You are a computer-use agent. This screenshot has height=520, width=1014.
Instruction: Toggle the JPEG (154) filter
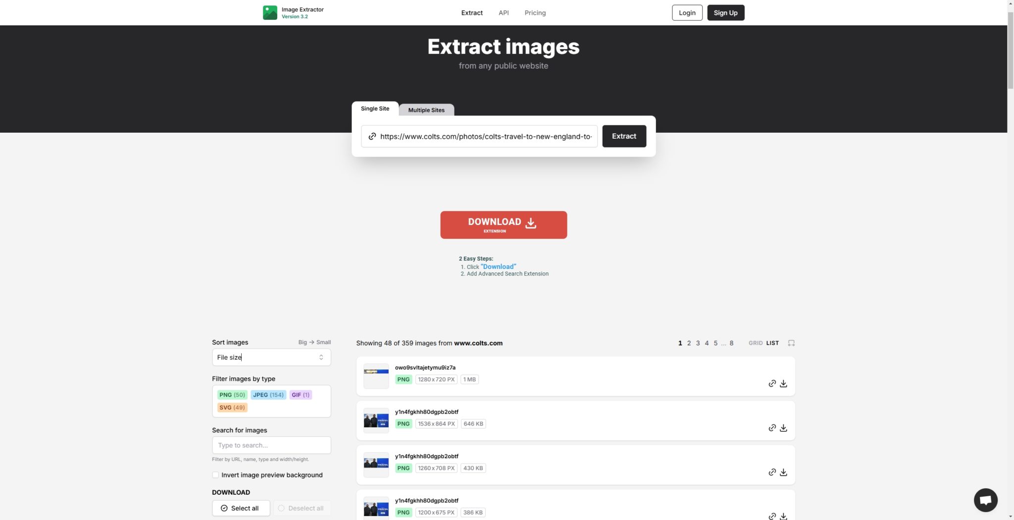(268, 395)
